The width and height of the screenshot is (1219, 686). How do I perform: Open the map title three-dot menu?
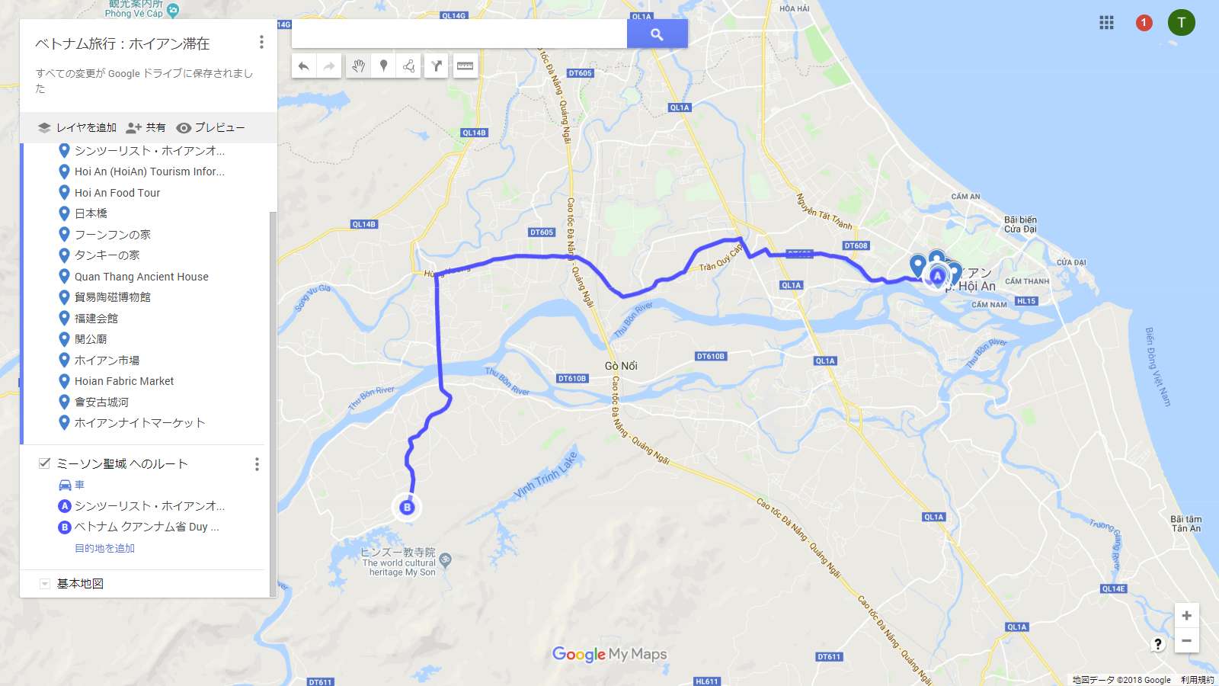[x=261, y=42]
